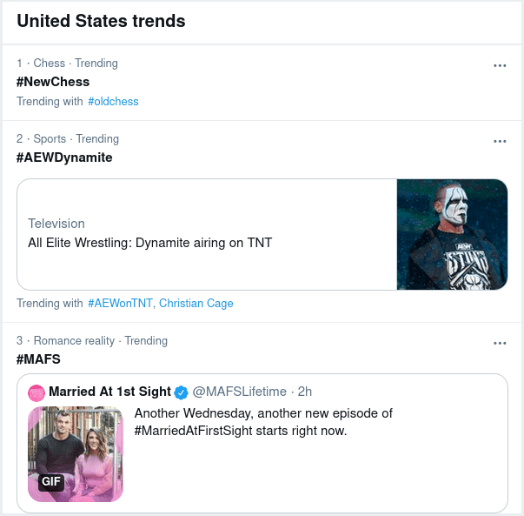Viewport: 524px width, 516px height.
Task: Select the #NewChess trending topic
Action: pos(53,82)
